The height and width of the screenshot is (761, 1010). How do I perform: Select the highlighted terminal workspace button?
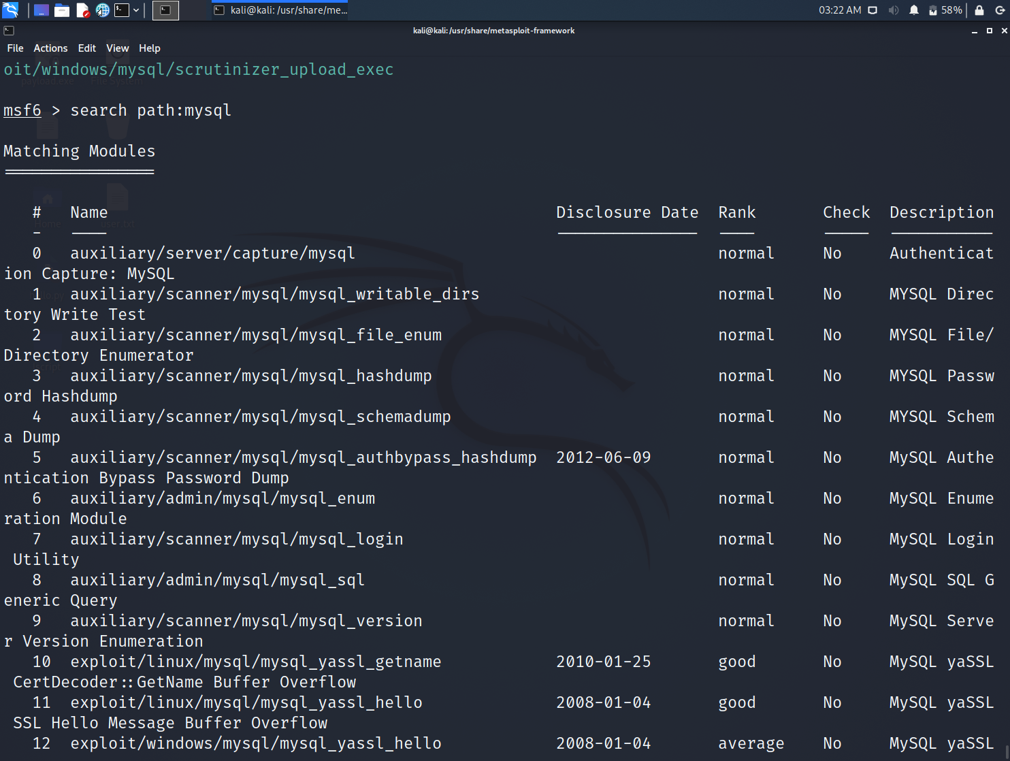[165, 10]
